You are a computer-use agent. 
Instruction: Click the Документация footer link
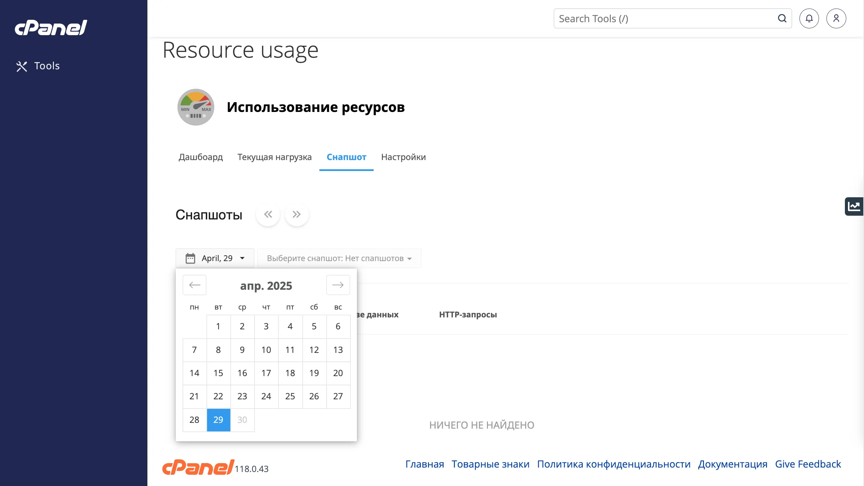pos(733,464)
